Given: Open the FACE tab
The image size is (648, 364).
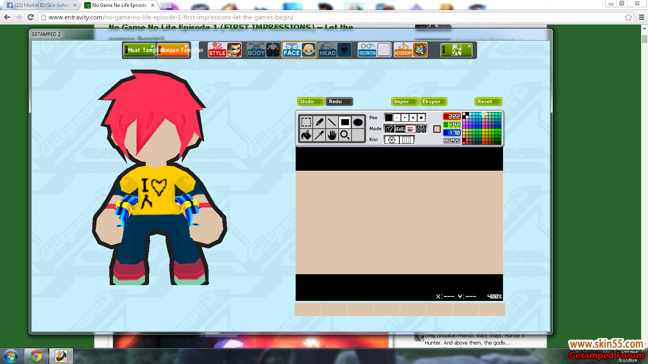Looking at the screenshot, I should (x=292, y=50).
